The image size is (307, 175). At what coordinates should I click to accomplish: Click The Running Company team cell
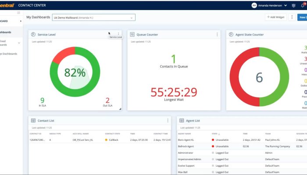point(278,146)
